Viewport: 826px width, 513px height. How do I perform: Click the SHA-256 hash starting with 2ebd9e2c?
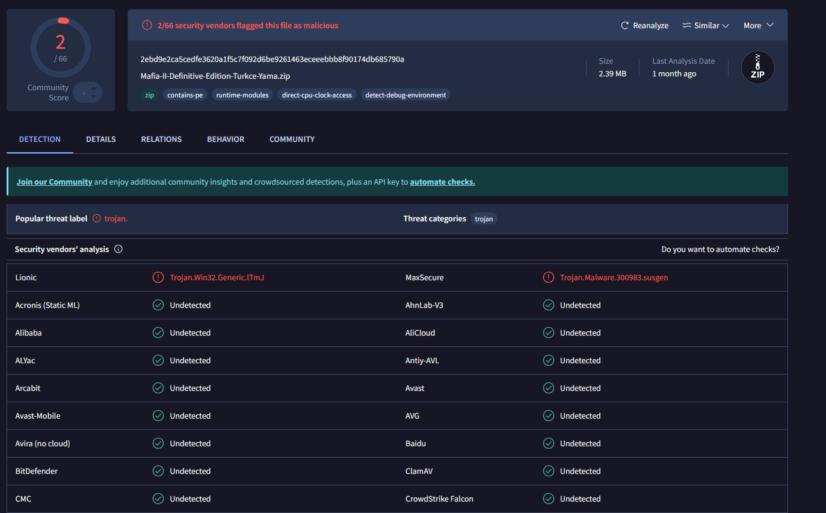pos(272,59)
